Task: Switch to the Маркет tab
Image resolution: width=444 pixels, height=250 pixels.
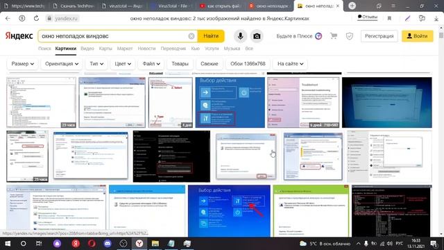Action: 125,49
